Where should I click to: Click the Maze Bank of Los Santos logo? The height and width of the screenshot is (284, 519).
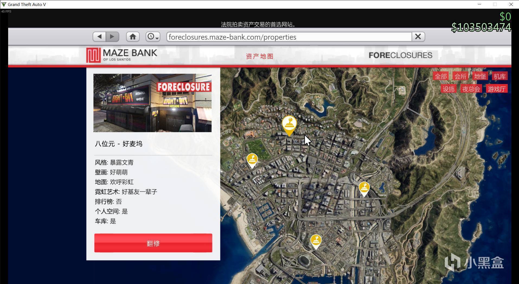[x=122, y=55]
